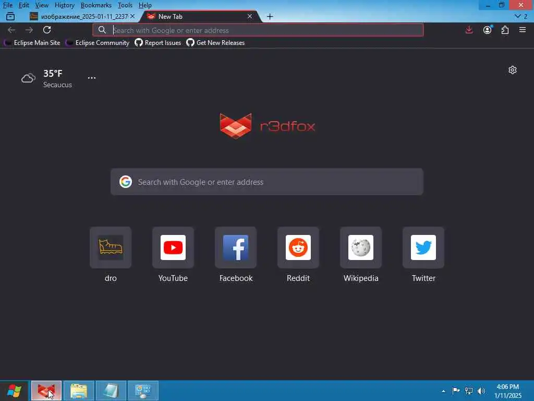Viewport: 534px width, 401px height.
Task: Open the Tools menu
Action: [x=125, y=5]
